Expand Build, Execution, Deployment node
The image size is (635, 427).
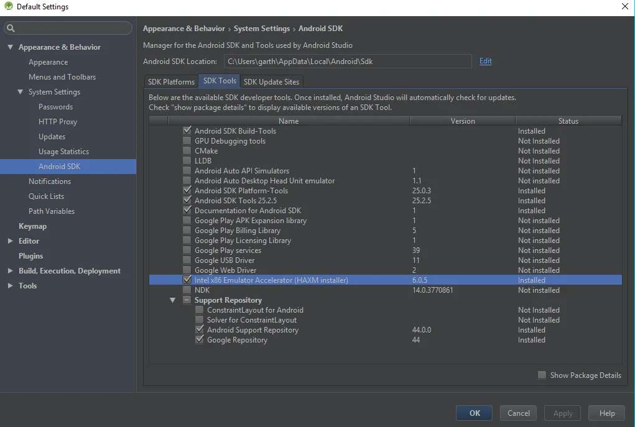(x=10, y=271)
